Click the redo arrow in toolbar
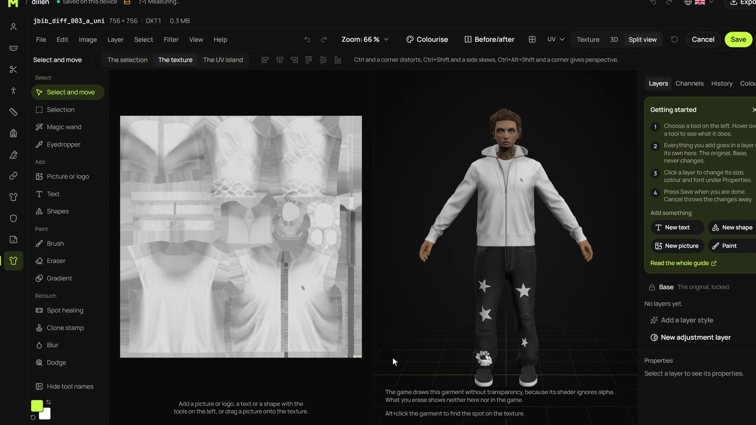 [324, 39]
